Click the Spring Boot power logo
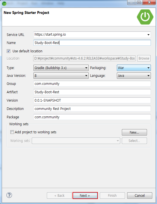 point(145,17)
